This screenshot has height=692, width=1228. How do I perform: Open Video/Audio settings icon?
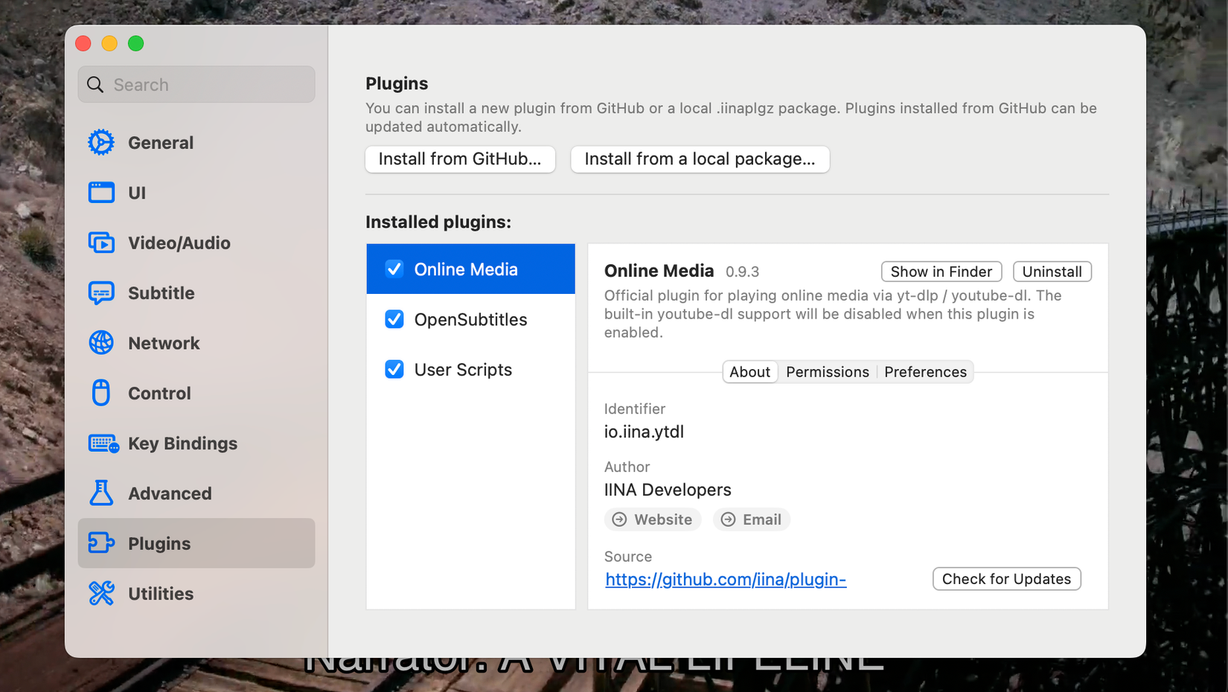pos(100,243)
